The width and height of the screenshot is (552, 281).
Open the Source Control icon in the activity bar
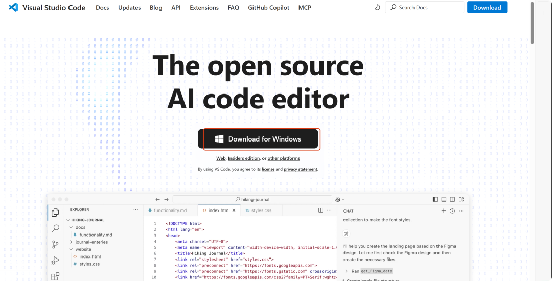tap(56, 245)
